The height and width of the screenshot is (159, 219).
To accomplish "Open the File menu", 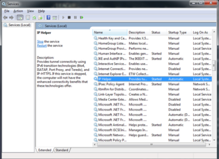I will [7, 11].
